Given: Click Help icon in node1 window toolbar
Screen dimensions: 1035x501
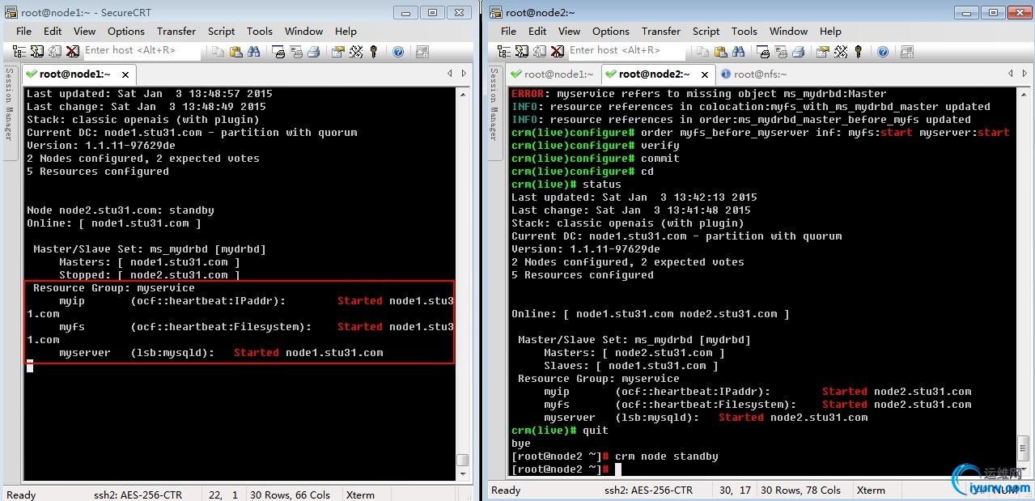Looking at the screenshot, I should (397, 51).
